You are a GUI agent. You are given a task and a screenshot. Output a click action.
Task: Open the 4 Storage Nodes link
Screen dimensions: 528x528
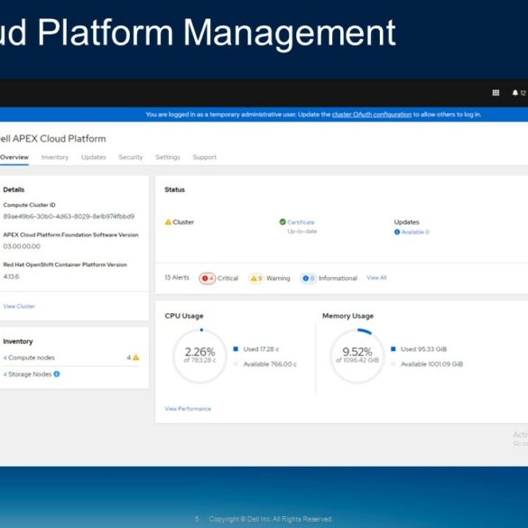coord(27,374)
